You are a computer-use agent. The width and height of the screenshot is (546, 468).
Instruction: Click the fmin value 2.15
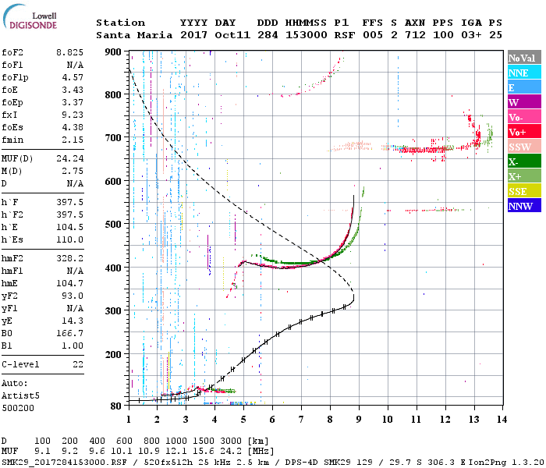(x=73, y=140)
